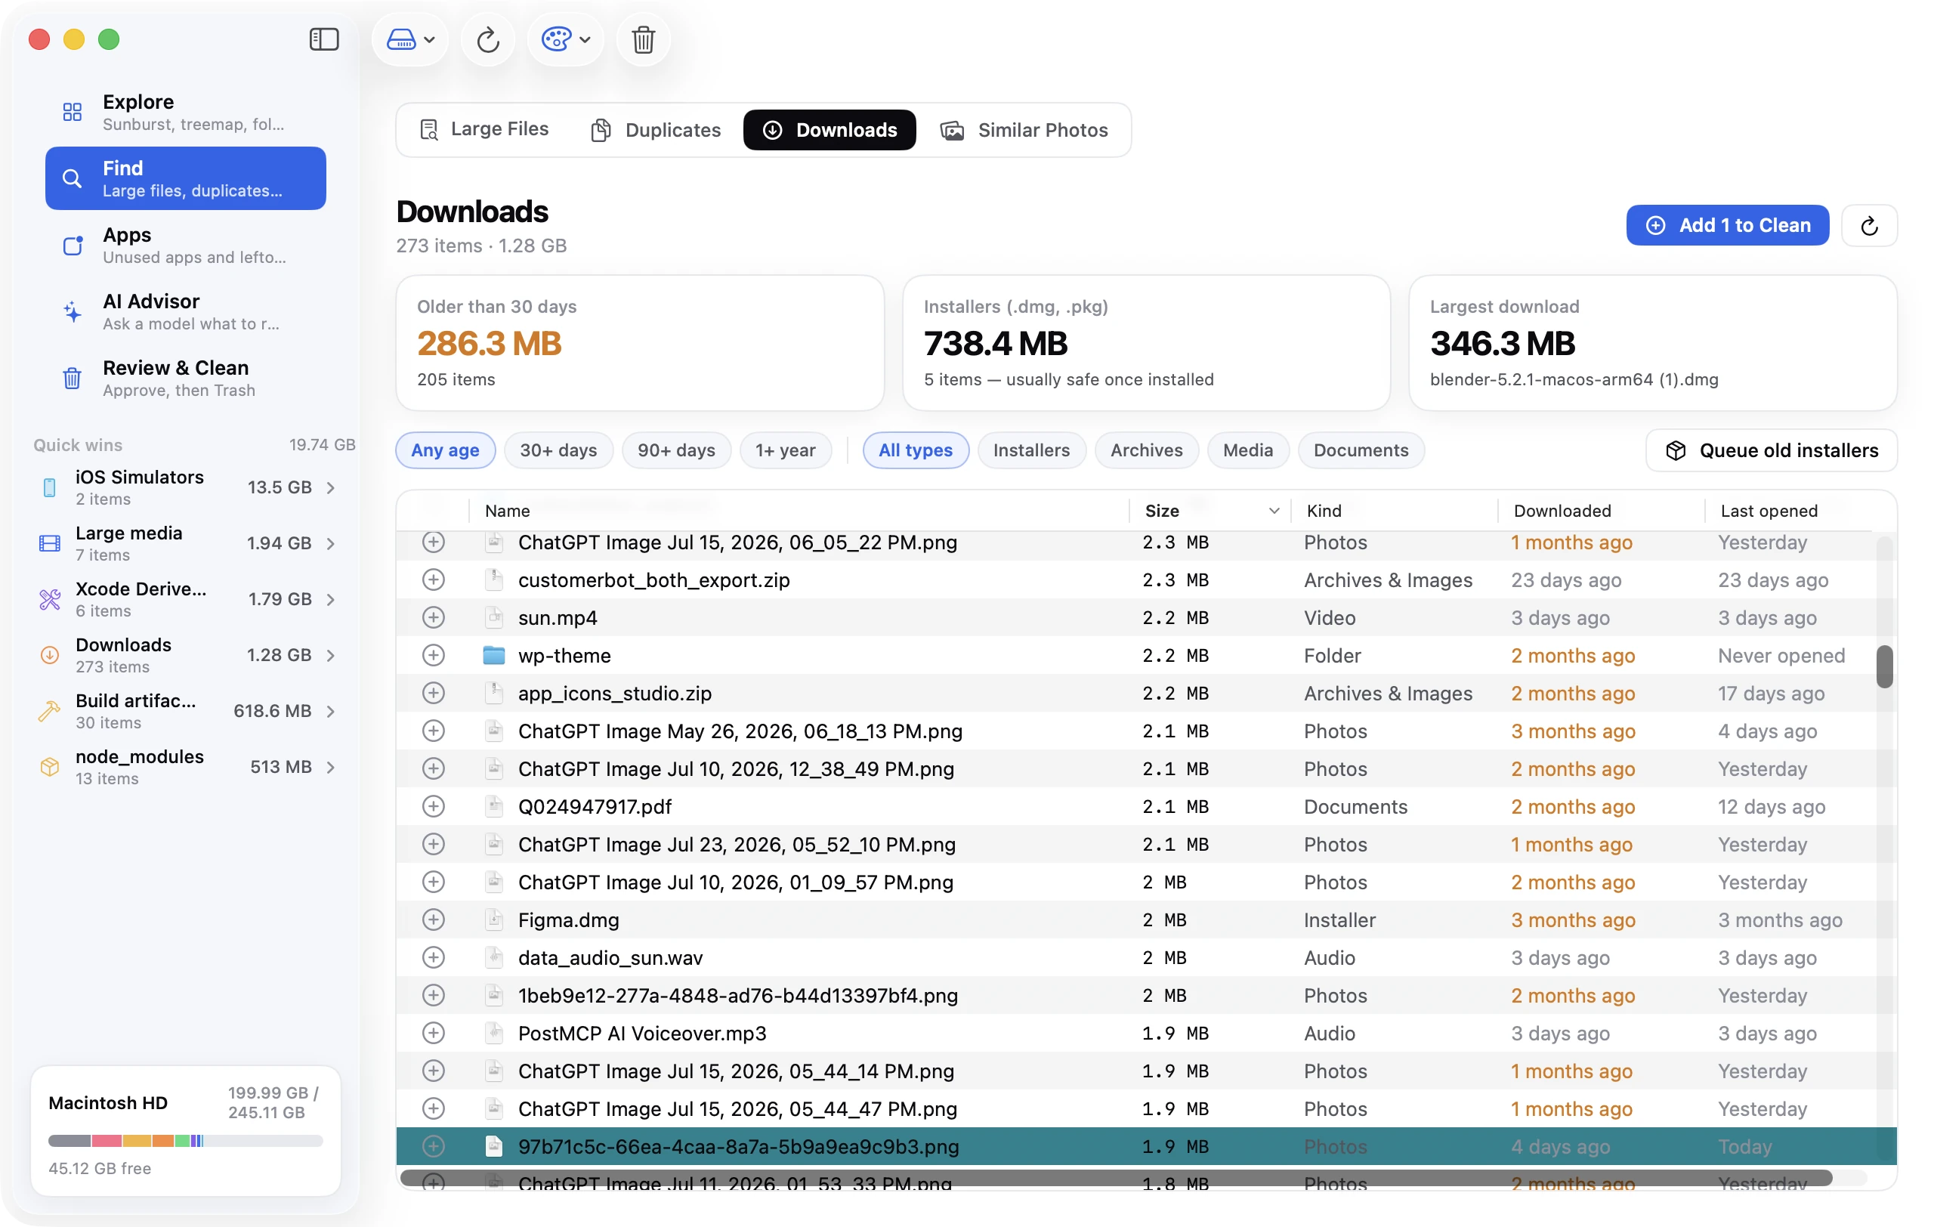Click the Downloads quick win icon
Image resolution: width=1934 pixels, height=1227 pixels.
coord(50,655)
